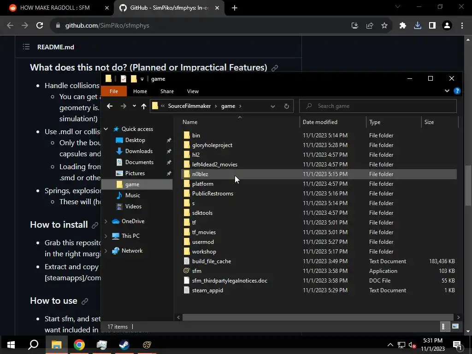Select Documents in Quick access

139,162
